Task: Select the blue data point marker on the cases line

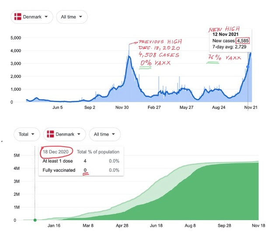Action: click(x=248, y=67)
